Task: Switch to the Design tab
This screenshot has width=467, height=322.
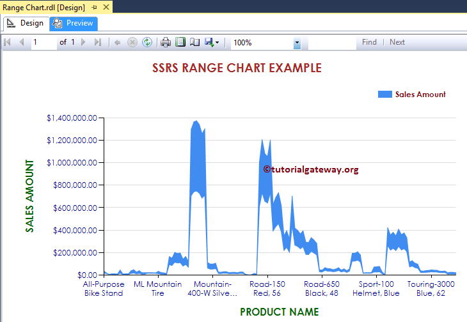Action: [26, 23]
